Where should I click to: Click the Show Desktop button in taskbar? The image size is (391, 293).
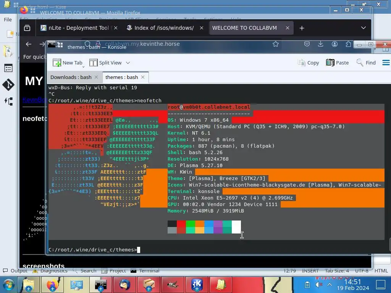pos(381,284)
